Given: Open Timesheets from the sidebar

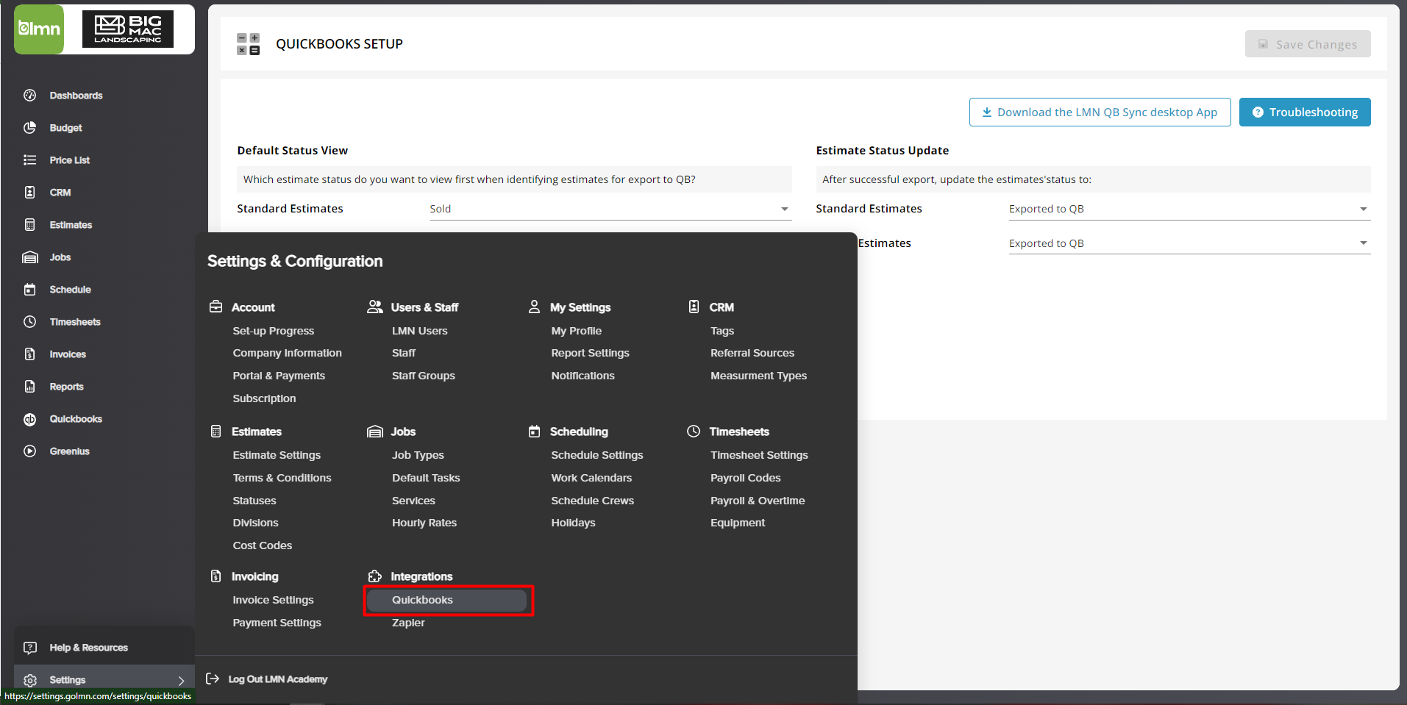Looking at the screenshot, I should pyautogui.click(x=75, y=321).
